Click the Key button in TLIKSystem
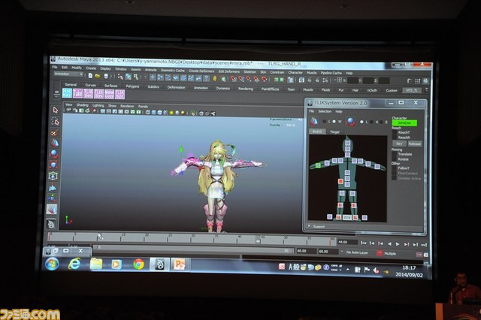The height and width of the screenshot is (320, 481). pyautogui.click(x=399, y=143)
